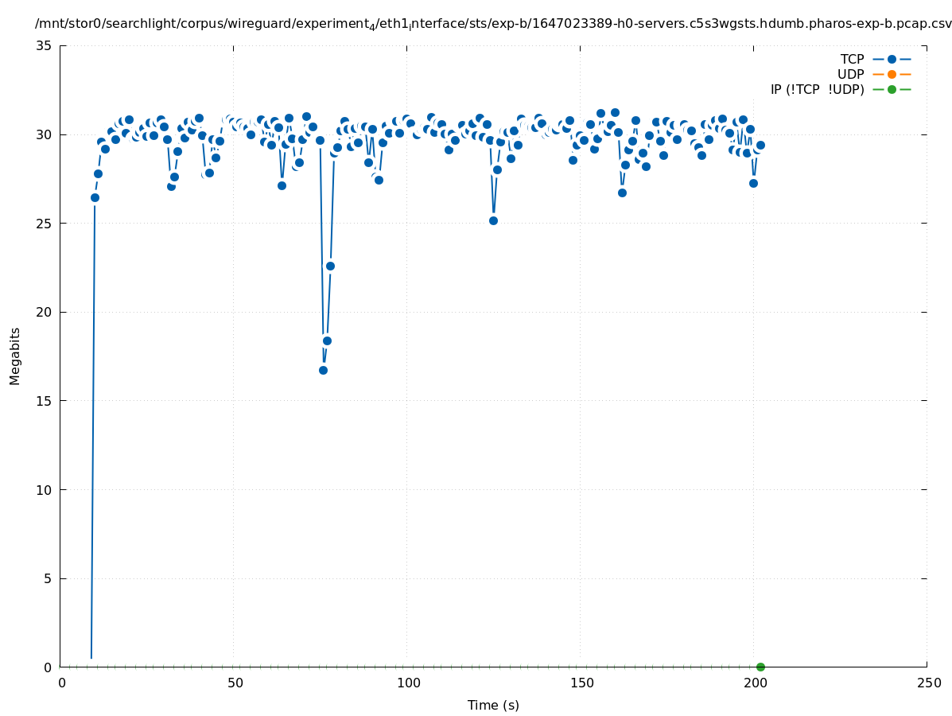The width and height of the screenshot is (952, 716).
Task: Click the 15 tick label on the y-axis
Action: (x=45, y=401)
